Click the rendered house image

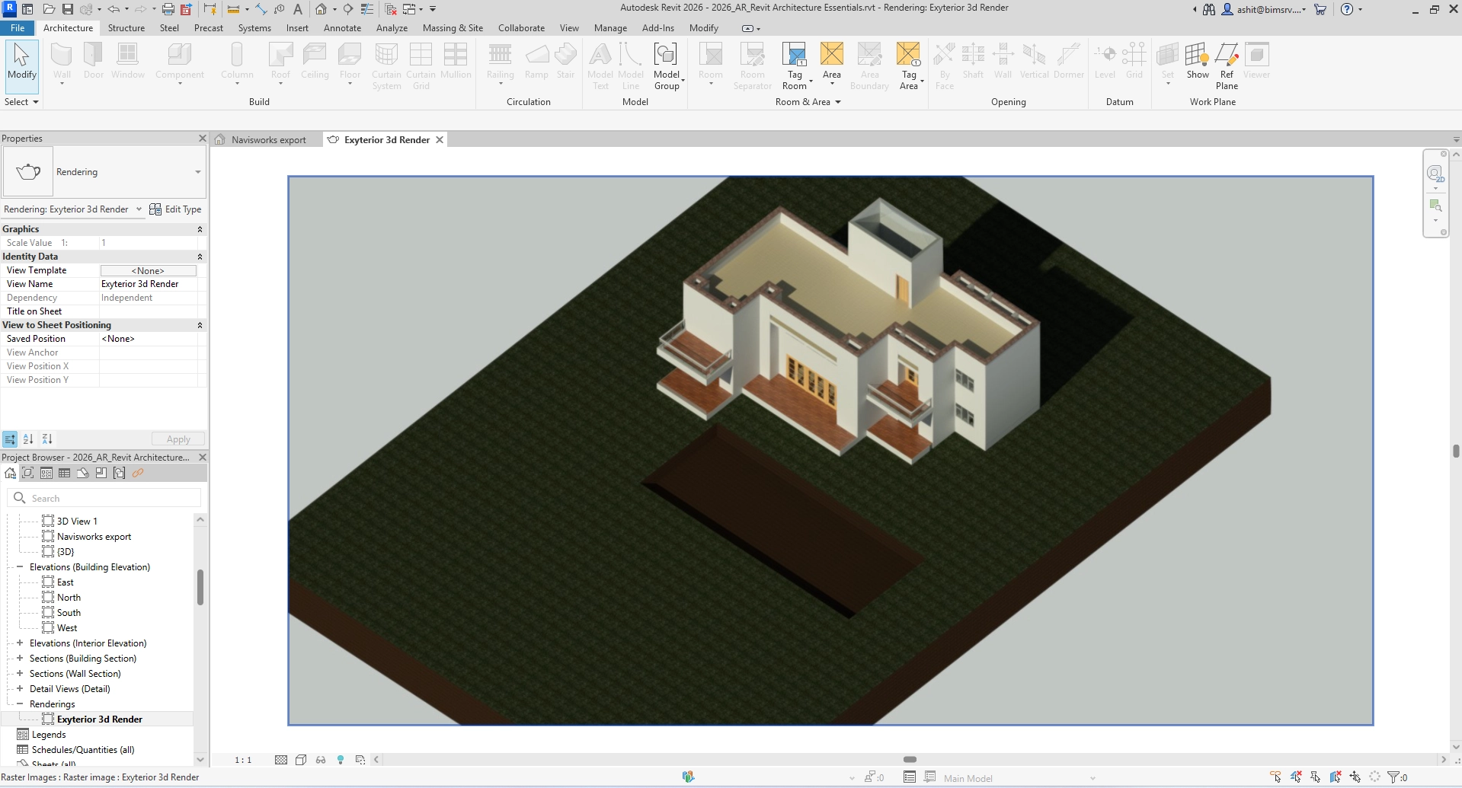coord(830,451)
